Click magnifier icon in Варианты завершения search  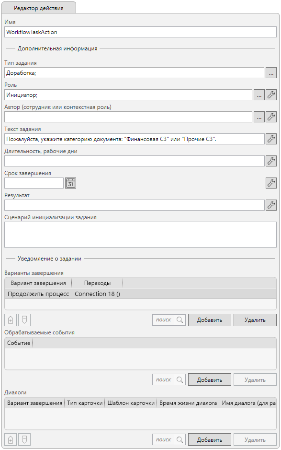[x=180, y=320]
